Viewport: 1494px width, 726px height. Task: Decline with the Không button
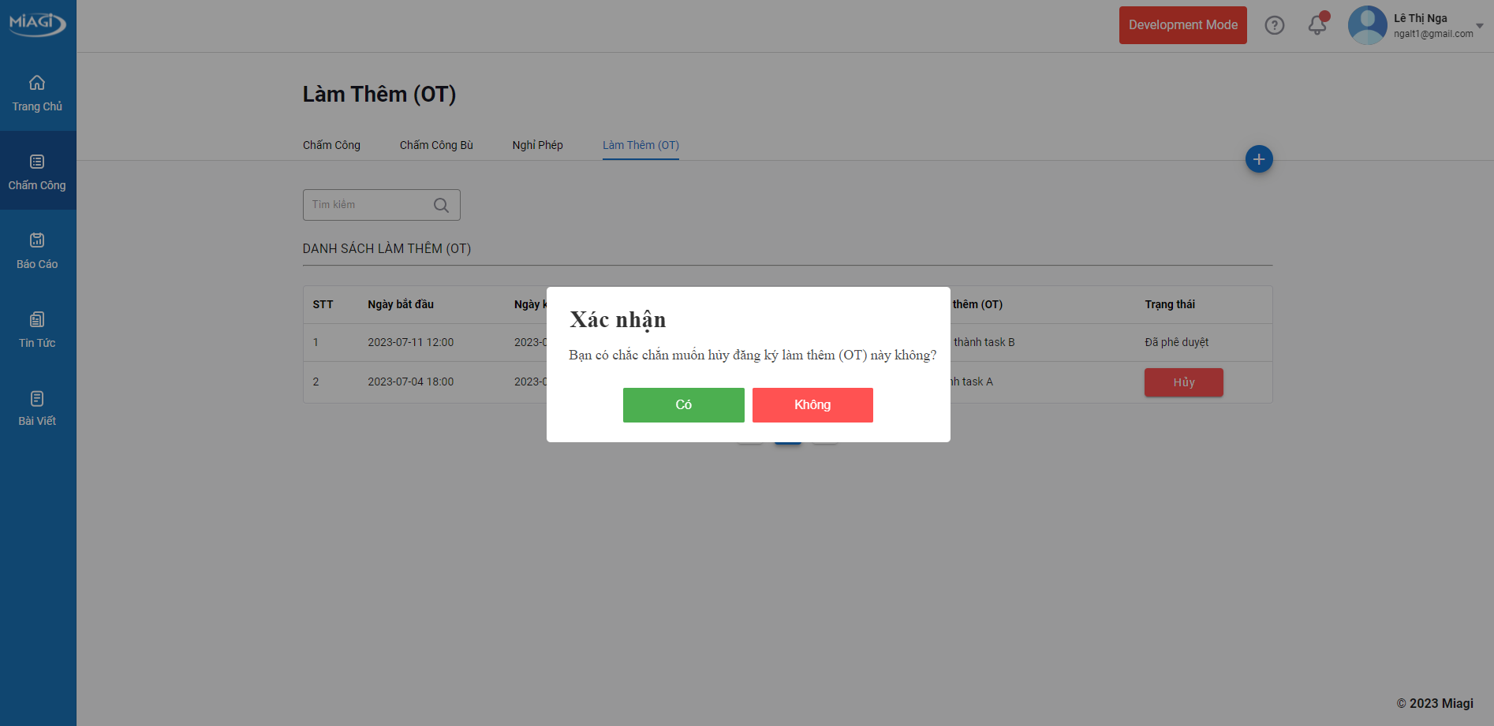click(812, 405)
